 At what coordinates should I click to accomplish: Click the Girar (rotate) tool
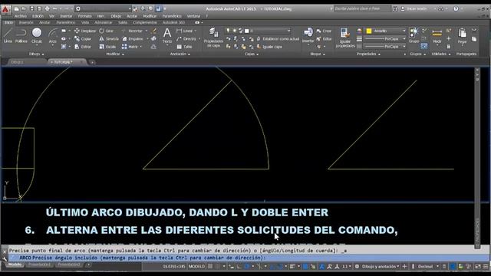[x=106, y=31]
